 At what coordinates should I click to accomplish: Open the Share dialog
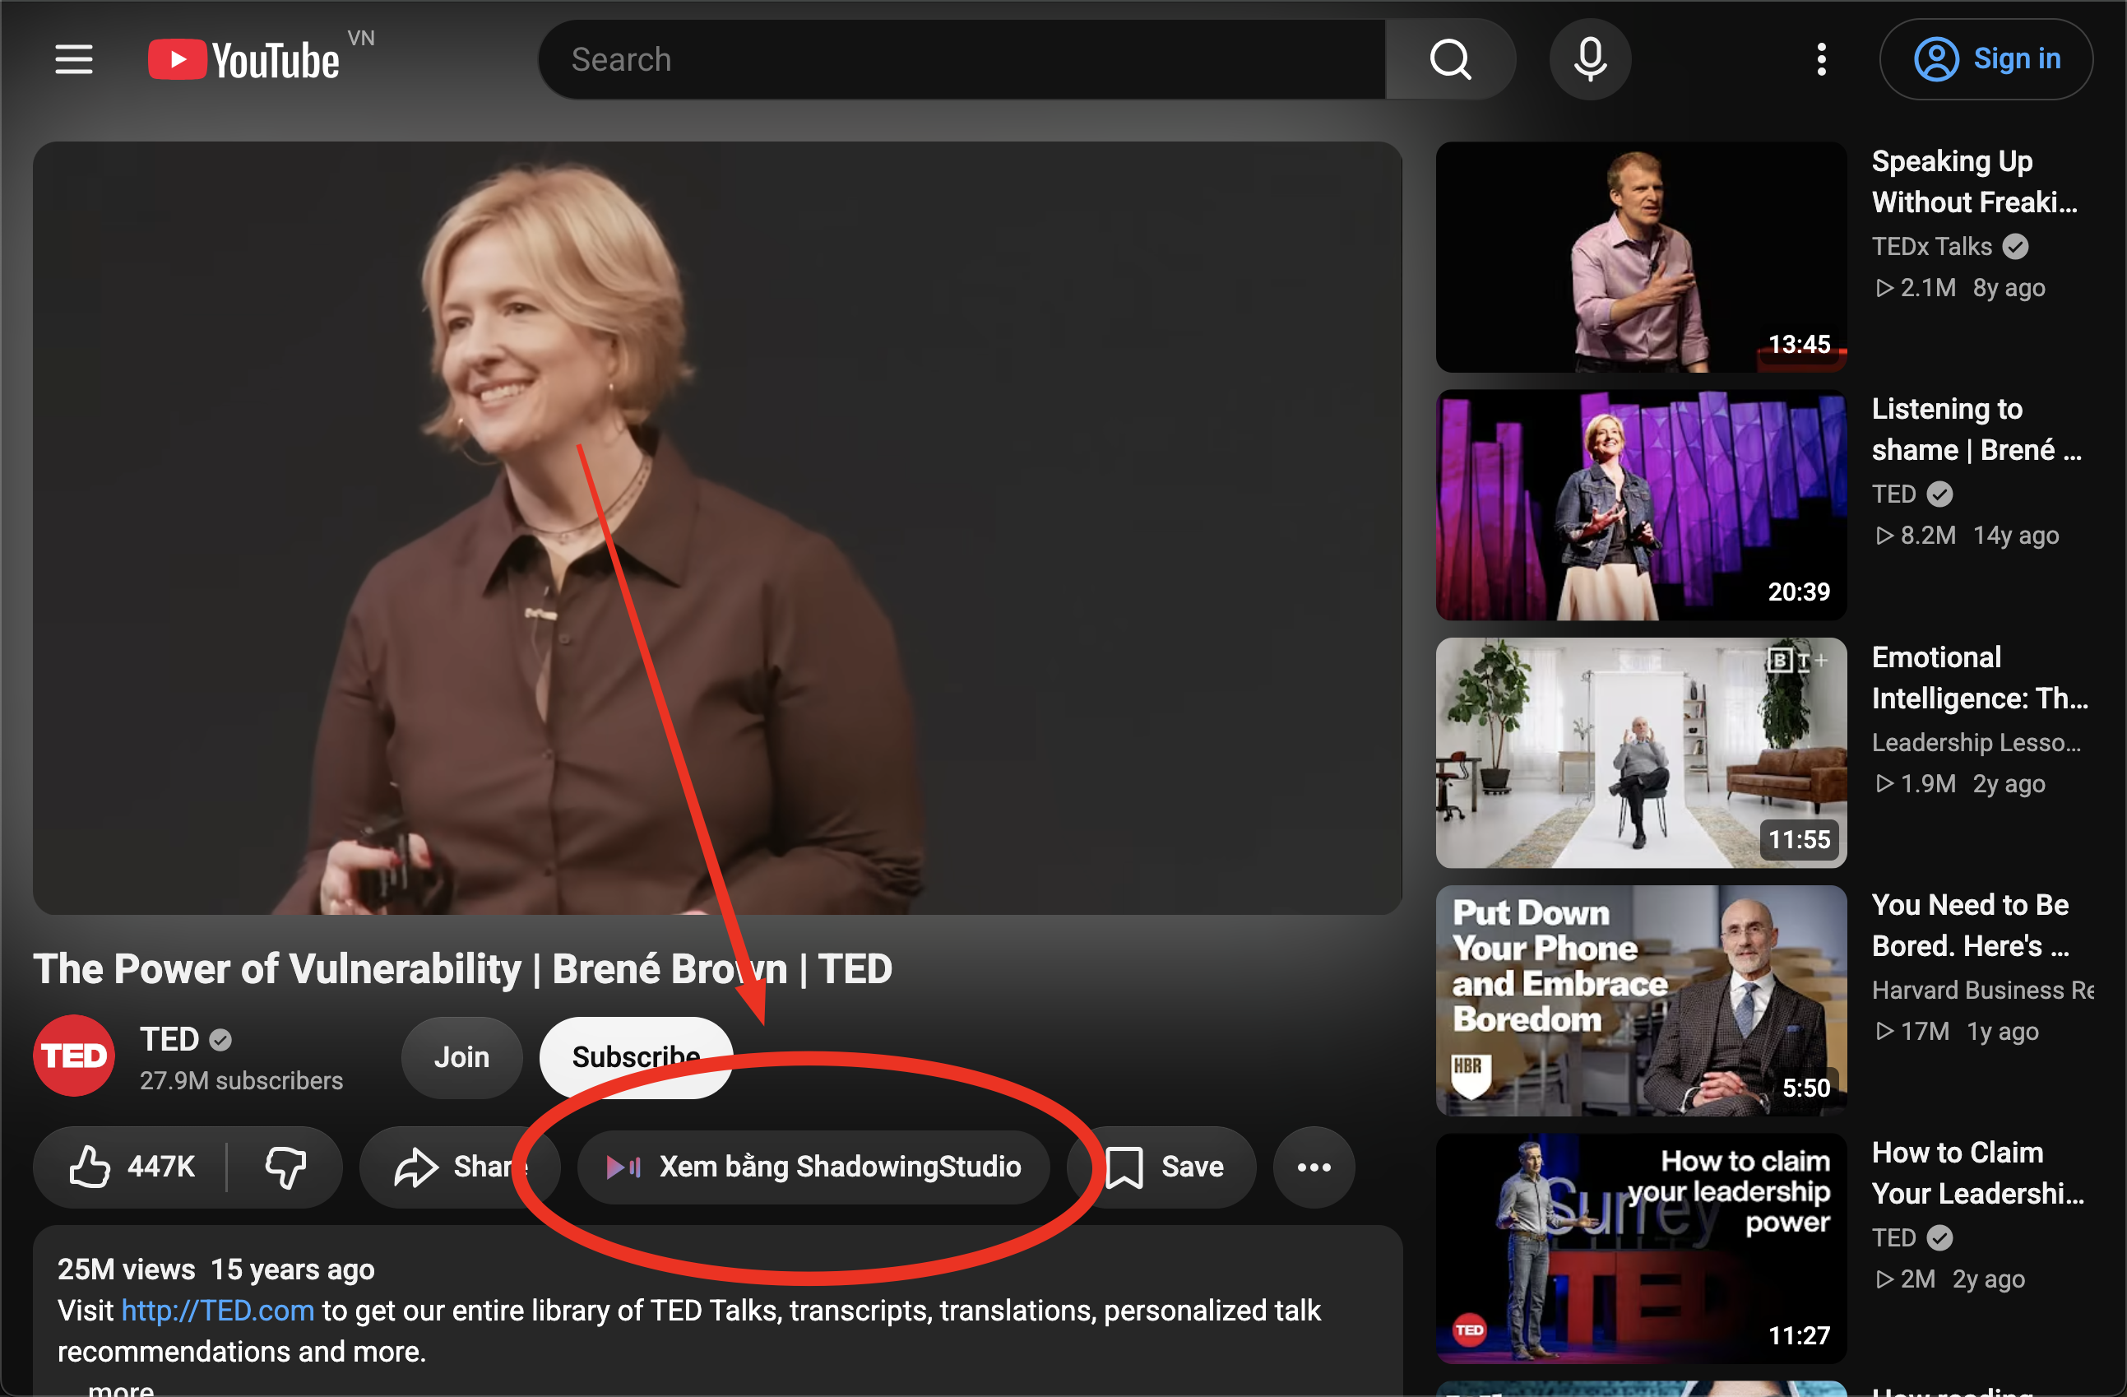pyautogui.click(x=459, y=1166)
